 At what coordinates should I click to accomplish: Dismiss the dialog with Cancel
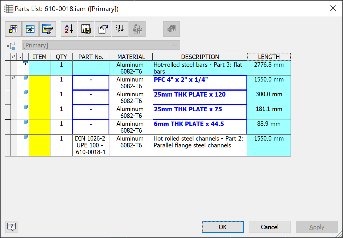tap(269, 227)
